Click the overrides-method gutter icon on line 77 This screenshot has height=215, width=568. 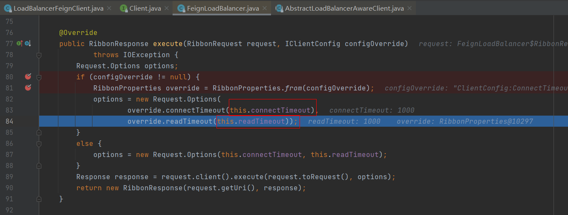[20, 44]
